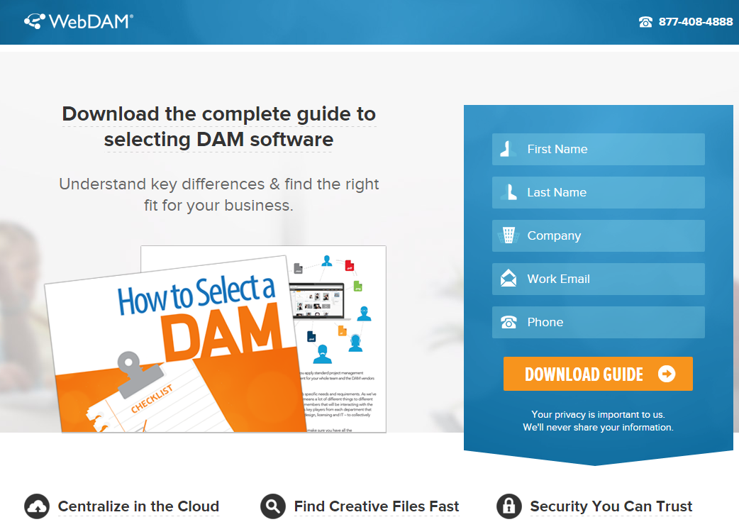Click the envelope icon in Work Email field
The height and width of the screenshot is (522, 739).
(508, 279)
